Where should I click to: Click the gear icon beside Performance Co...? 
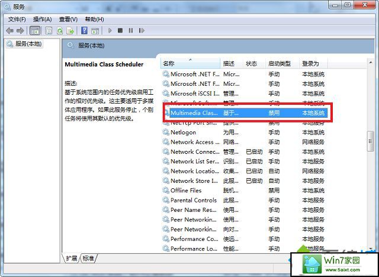click(166, 239)
